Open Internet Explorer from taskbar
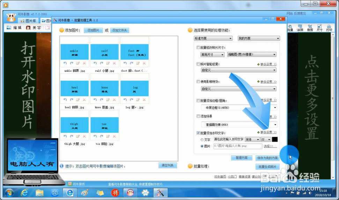The width and height of the screenshot is (339, 200). 24,193
